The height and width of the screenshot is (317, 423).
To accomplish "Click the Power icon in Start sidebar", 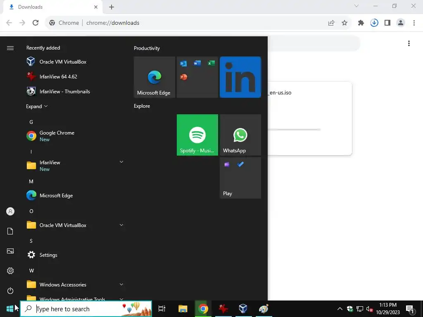I will pyautogui.click(x=10, y=291).
